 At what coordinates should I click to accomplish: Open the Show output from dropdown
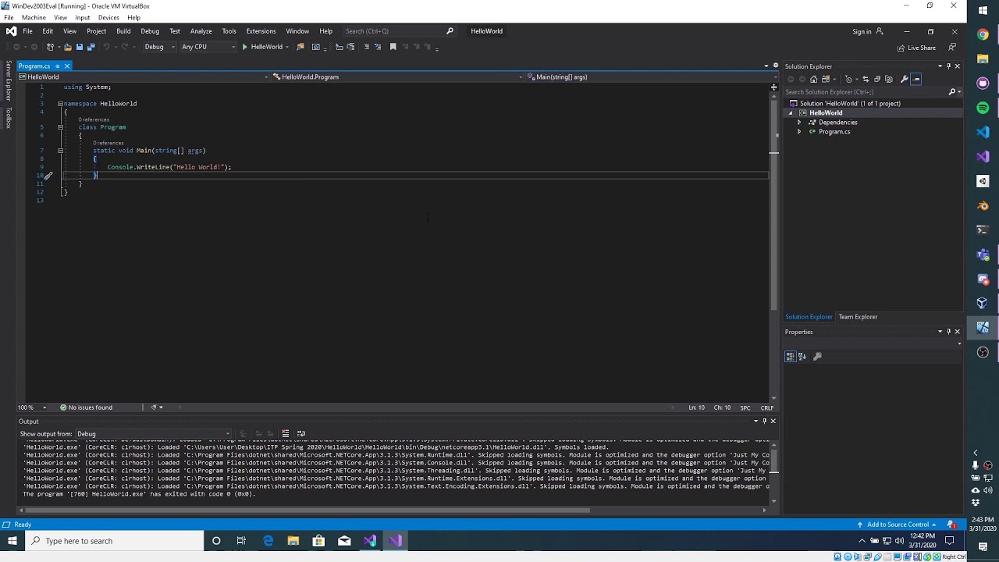tap(153, 434)
